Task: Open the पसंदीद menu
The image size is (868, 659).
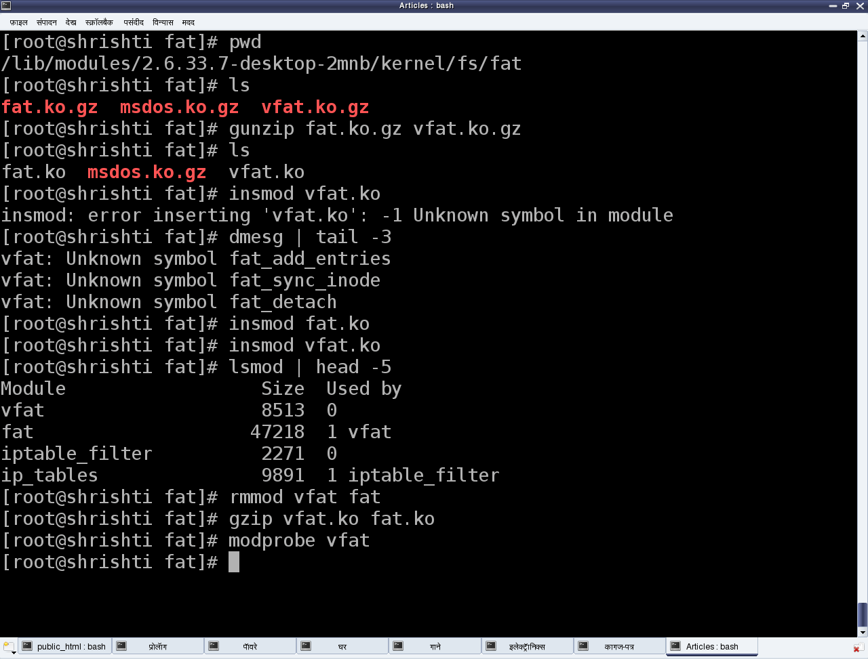Action: click(x=134, y=22)
